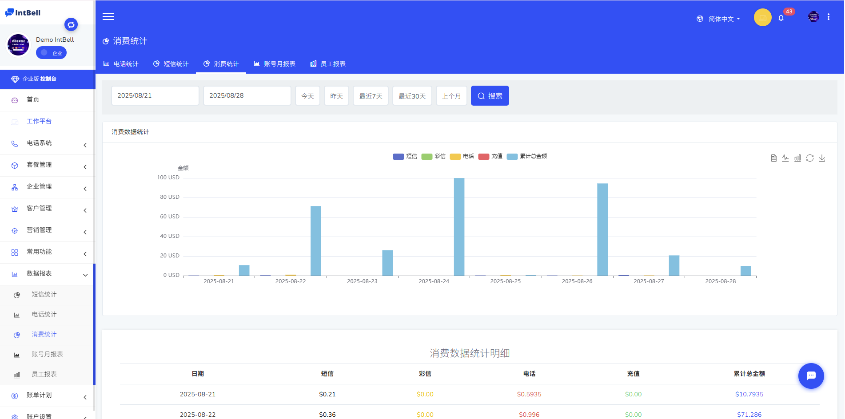This screenshot has width=845, height=419.
Task: Restore chart with the refresh icon
Action: (810, 158)
